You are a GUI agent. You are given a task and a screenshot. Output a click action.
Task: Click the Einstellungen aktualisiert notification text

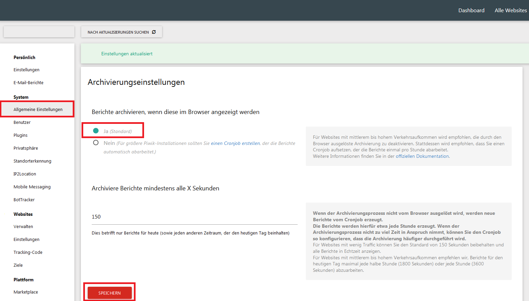[x=127, y=54]
